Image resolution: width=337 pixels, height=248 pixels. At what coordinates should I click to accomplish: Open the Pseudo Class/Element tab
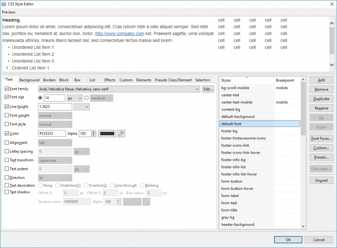coord(173,80)
